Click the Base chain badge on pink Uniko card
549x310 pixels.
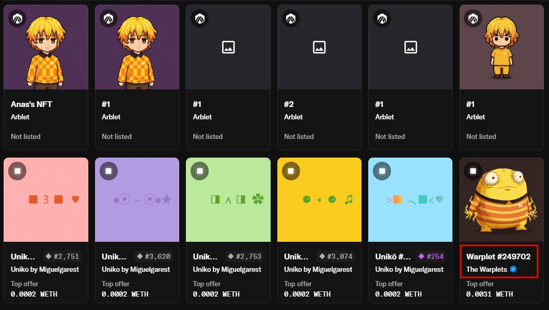point(18,171)
